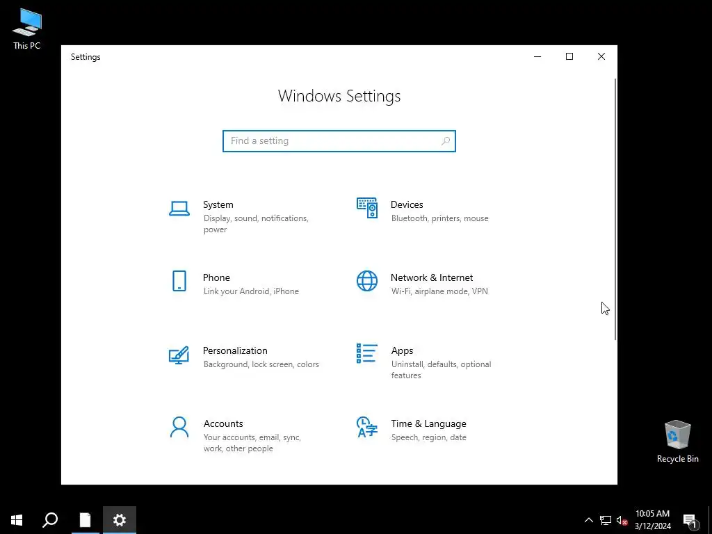The height and width of the screenshot is (534, 712).
Task: Open the Windows Start menu
Action: click(x=17, y=520)
